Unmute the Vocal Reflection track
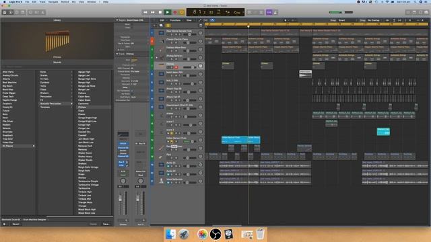Screen dimensions: 431x242 tap(168, 182)
